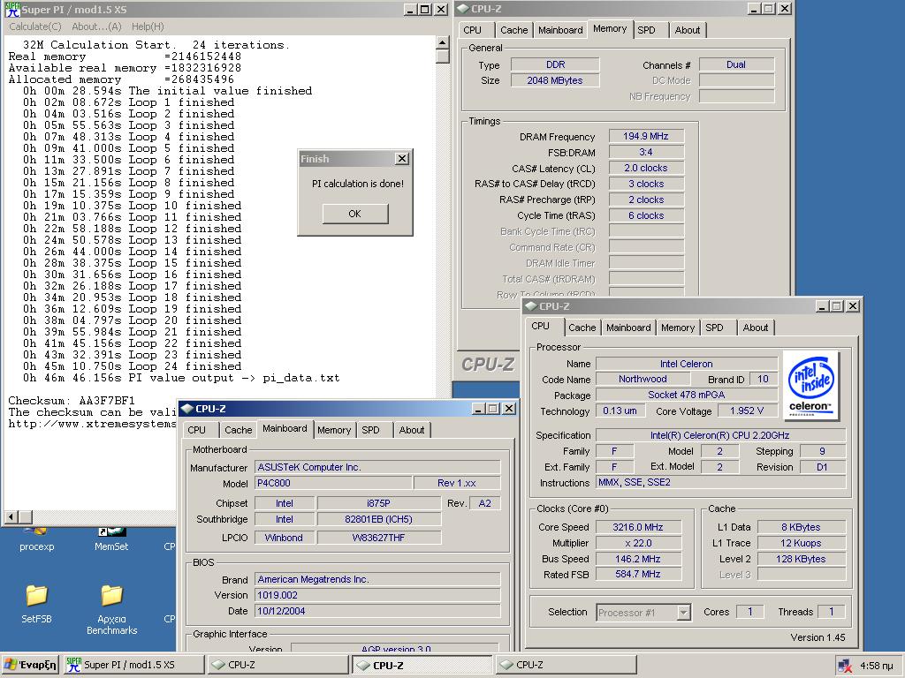
Task: Expand the Processor #1 selection dropdown
Action: 683,613
